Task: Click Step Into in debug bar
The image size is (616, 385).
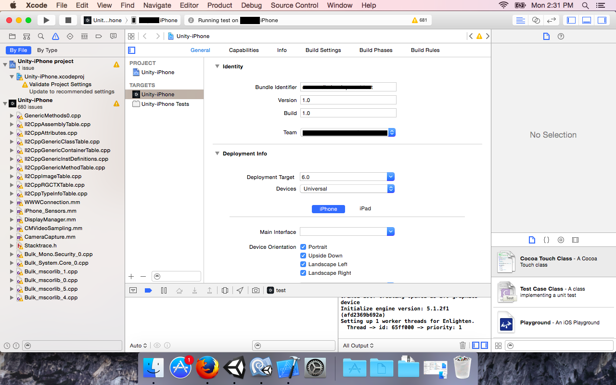Action: point(194,290)
